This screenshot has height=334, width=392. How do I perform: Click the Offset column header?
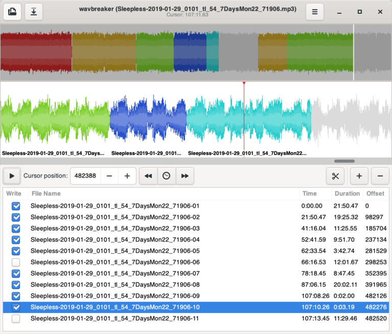pos(375,194)
